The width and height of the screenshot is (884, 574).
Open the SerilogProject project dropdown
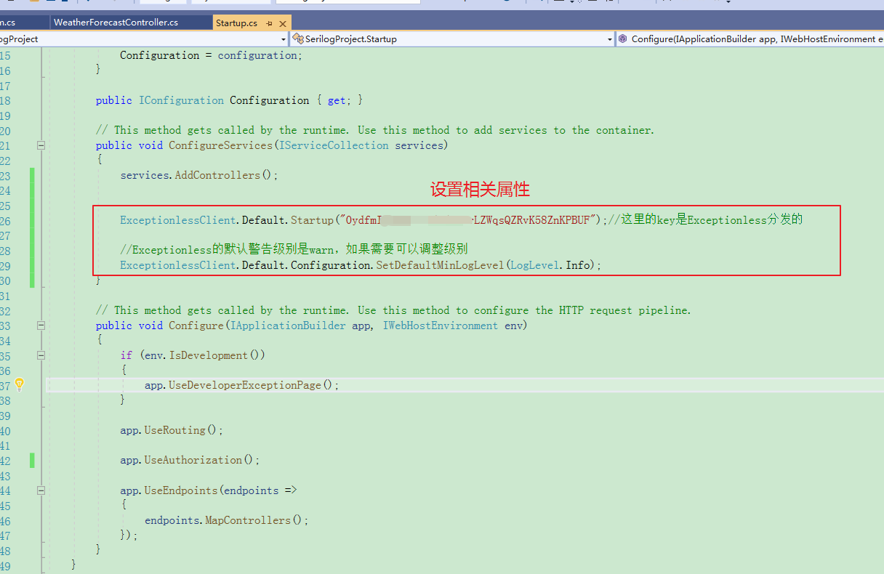pyautogui.click(x=284, y=39)
